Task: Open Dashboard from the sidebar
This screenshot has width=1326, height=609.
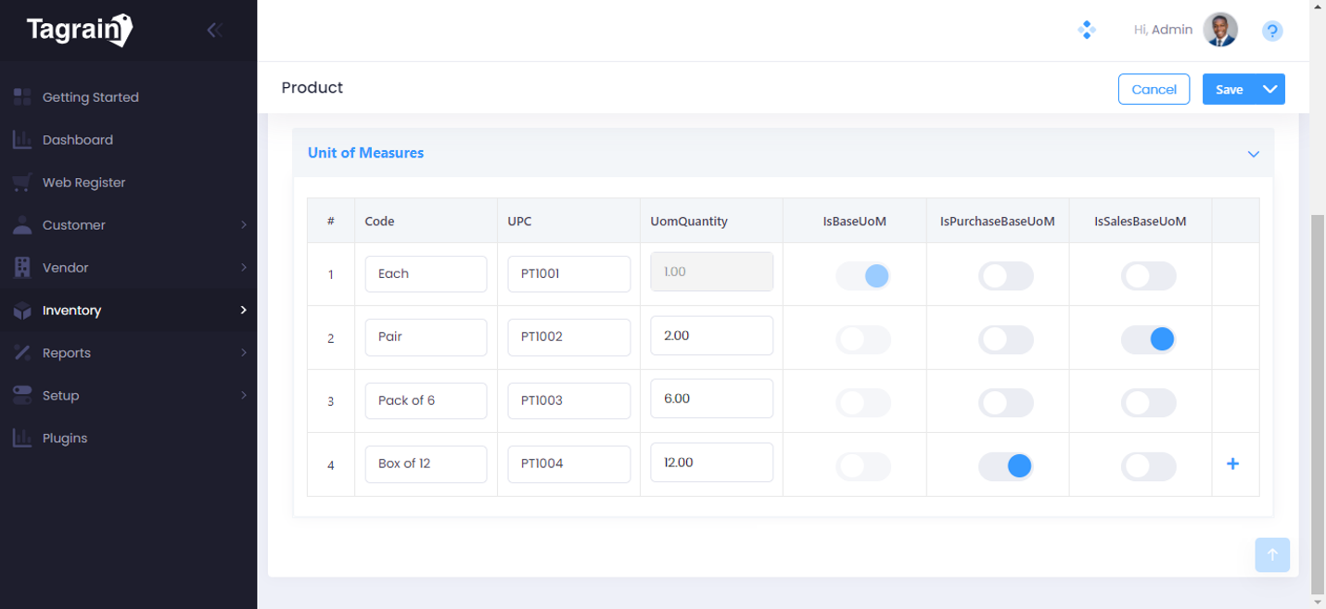Action: tap(78, 140)
